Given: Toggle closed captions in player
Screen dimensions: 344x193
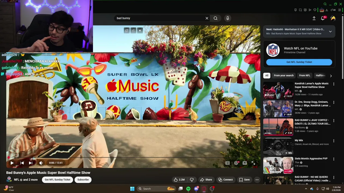Looking at the screenshot, I should (227, 163).
